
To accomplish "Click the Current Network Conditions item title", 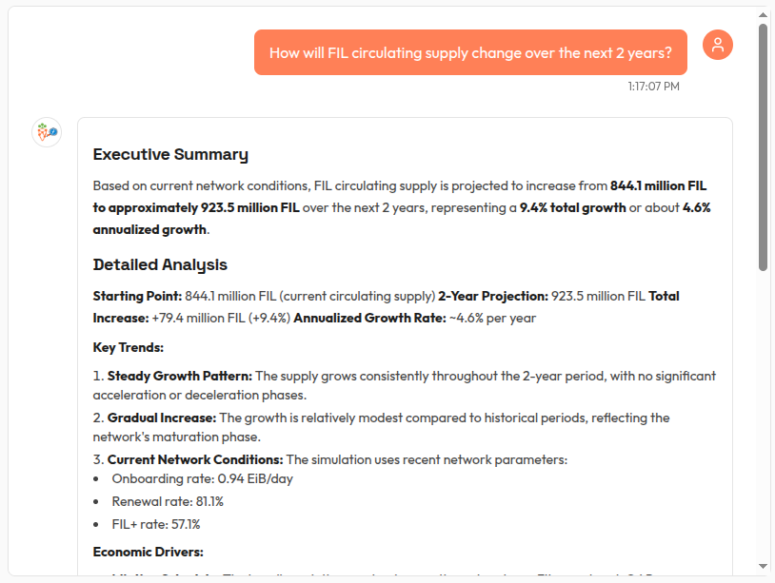I will pyautogui.click(x=195, y=459).
